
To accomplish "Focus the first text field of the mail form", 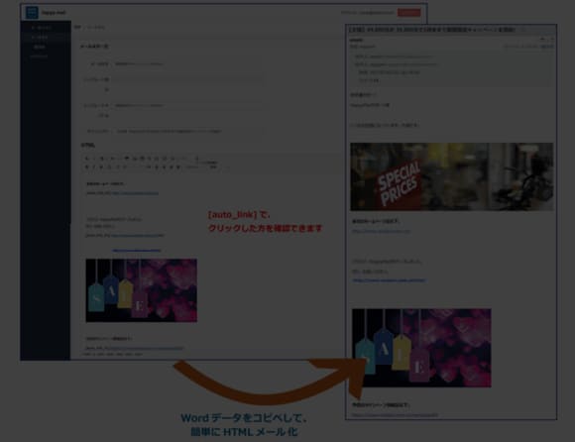I will (187, 64).
